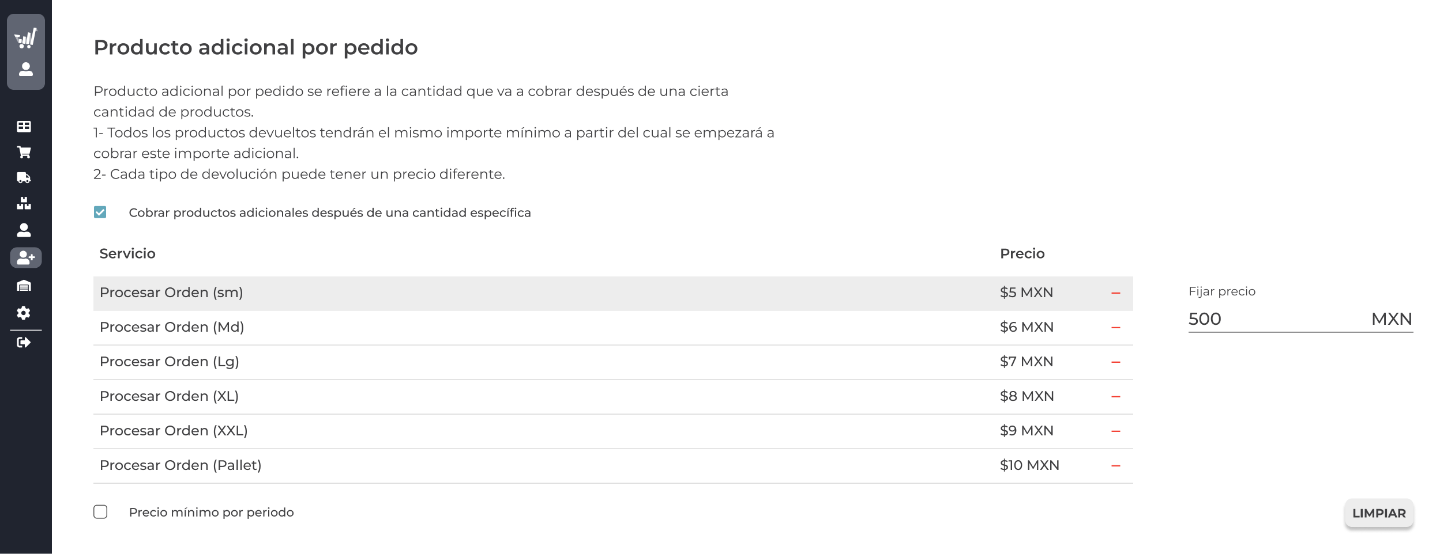The width and height of the screenshot is (1455, 554).
Task: Focus the Fijar precio input field
Action: 1277,319
